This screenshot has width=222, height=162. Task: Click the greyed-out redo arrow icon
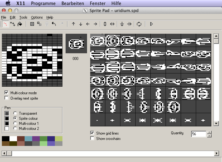[61, 24]
